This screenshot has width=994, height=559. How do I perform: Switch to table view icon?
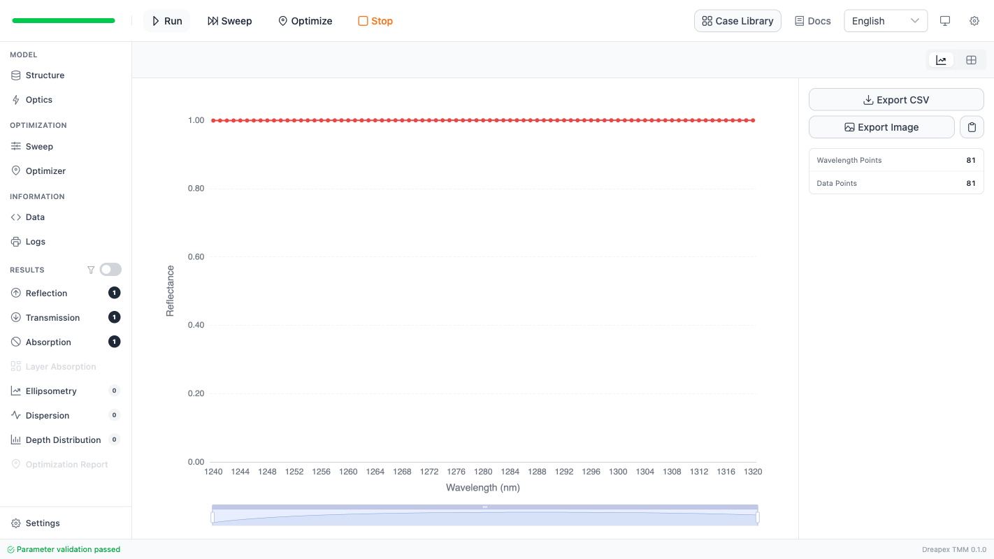point(971,60)
